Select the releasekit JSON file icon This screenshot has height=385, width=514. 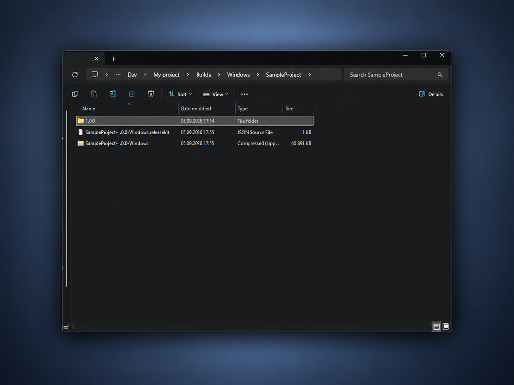pyautogui.click(x=80, y=132)
